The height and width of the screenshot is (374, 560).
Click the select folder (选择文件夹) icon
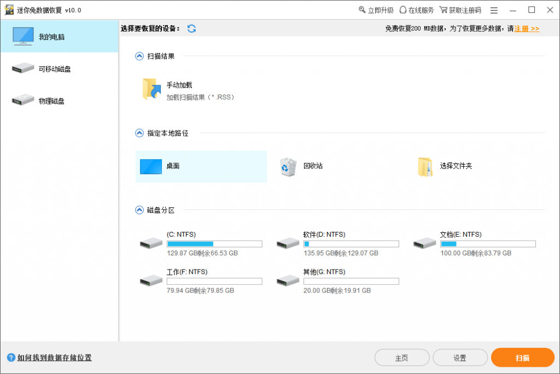point(425,167)
